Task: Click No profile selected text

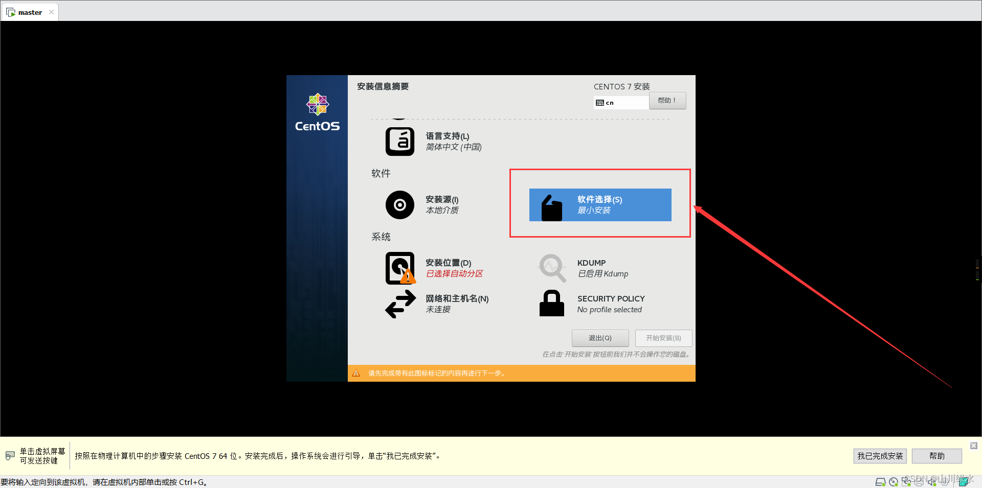Action: tap(610, 310)
